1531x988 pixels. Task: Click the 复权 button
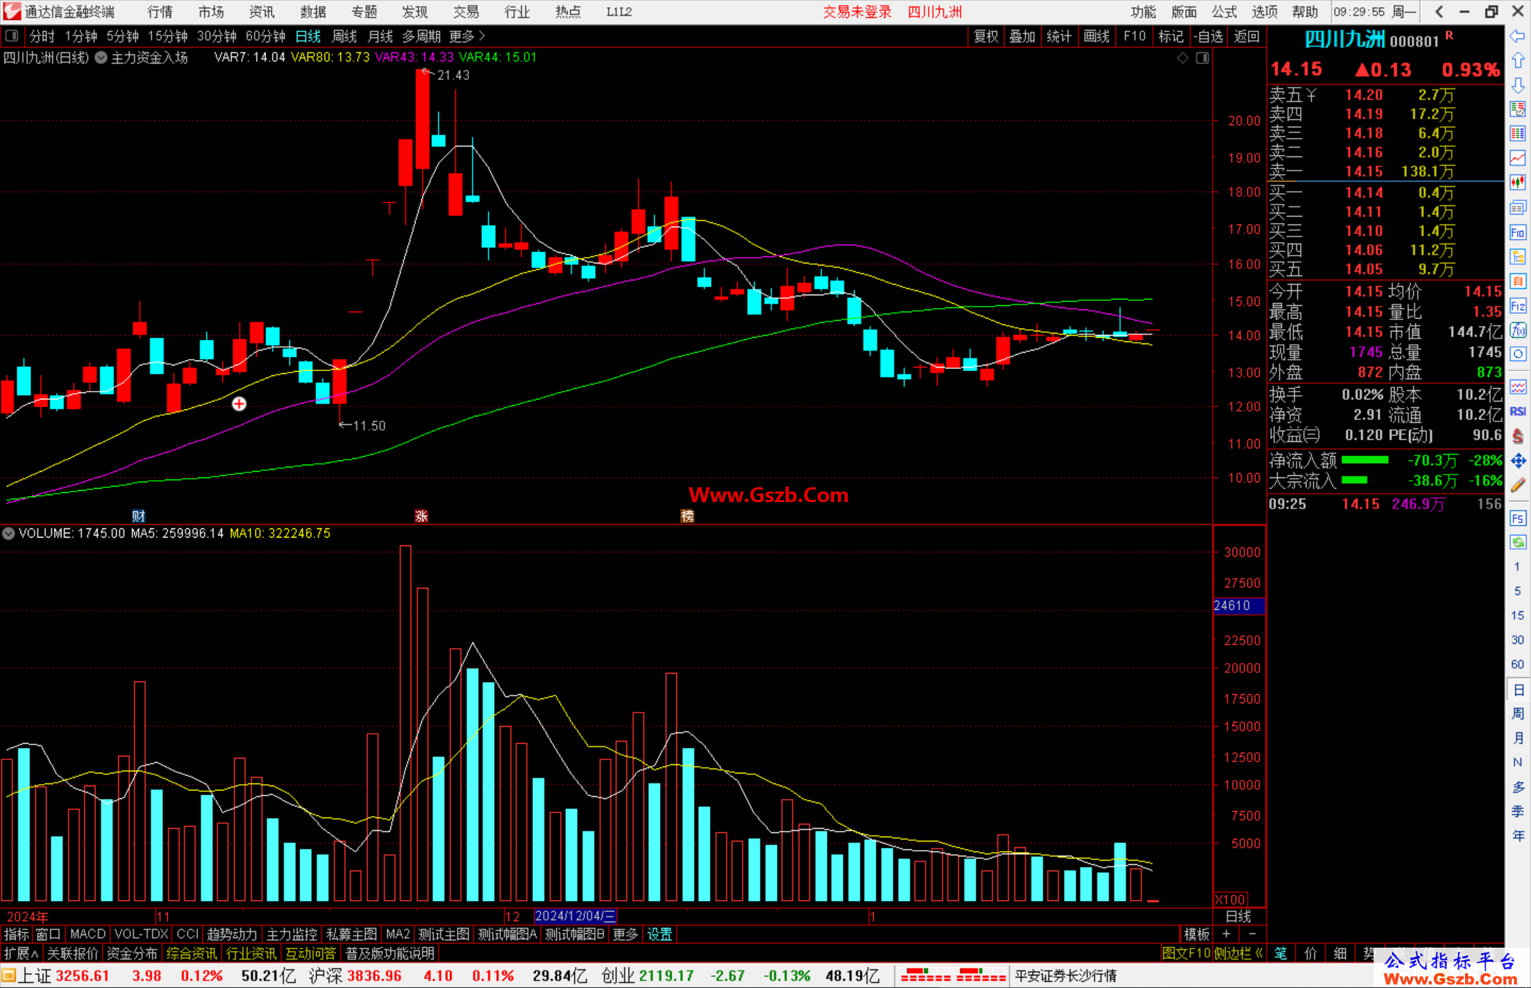click(986, 36)
